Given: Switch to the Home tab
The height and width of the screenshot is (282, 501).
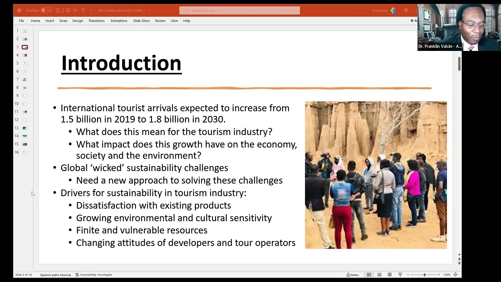Looking at the screenshot, I should point(36,21).
